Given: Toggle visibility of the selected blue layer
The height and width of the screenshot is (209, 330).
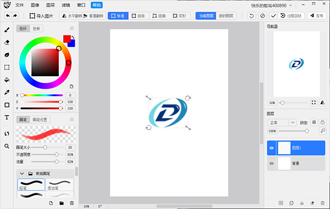Looking at the screenshot, I should tap(272, 148).
